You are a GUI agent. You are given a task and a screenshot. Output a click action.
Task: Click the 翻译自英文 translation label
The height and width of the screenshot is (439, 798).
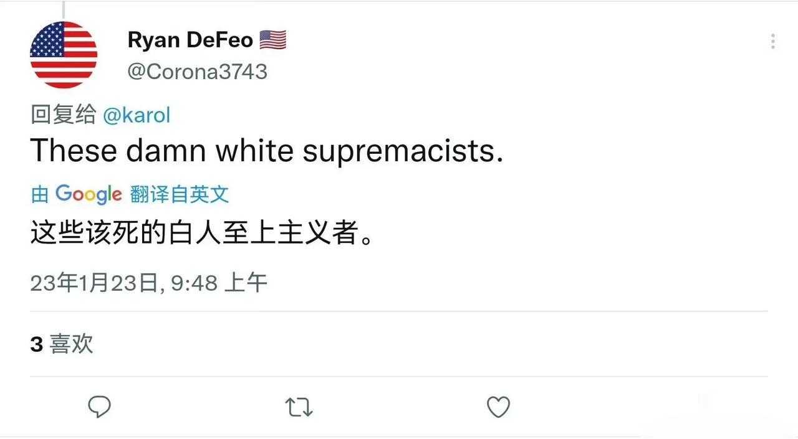(x=180, y=195)
